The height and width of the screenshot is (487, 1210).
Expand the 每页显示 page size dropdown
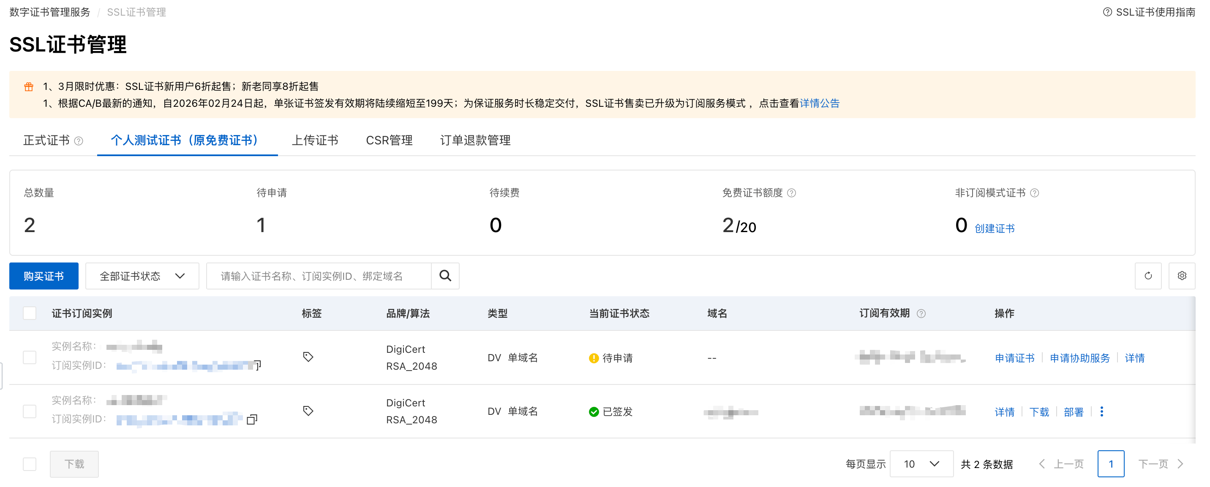[921, 463]
